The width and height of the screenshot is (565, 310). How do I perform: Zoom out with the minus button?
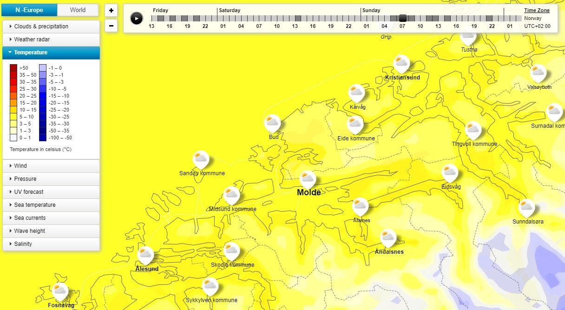111,26
